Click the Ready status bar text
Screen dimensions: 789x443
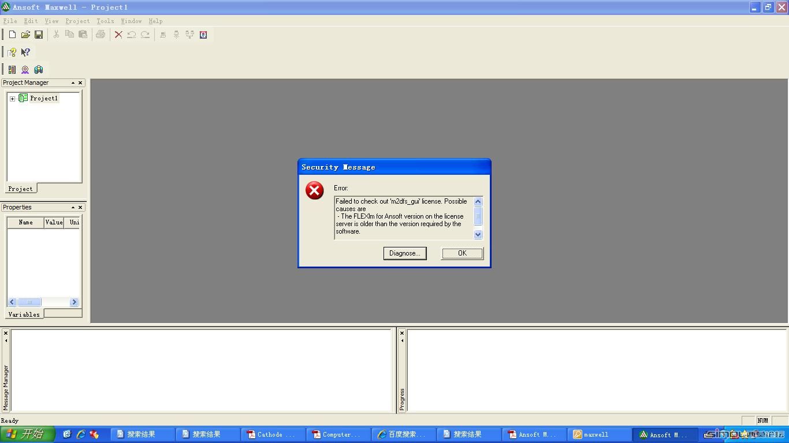(x=10, y=421)
